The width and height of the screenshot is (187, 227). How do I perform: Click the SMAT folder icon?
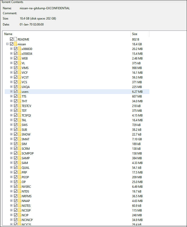[19, 139]
